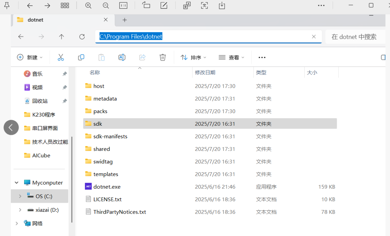Expand the 网络 network node
This screenshot has height=236, width=390.
coord(17,223)
